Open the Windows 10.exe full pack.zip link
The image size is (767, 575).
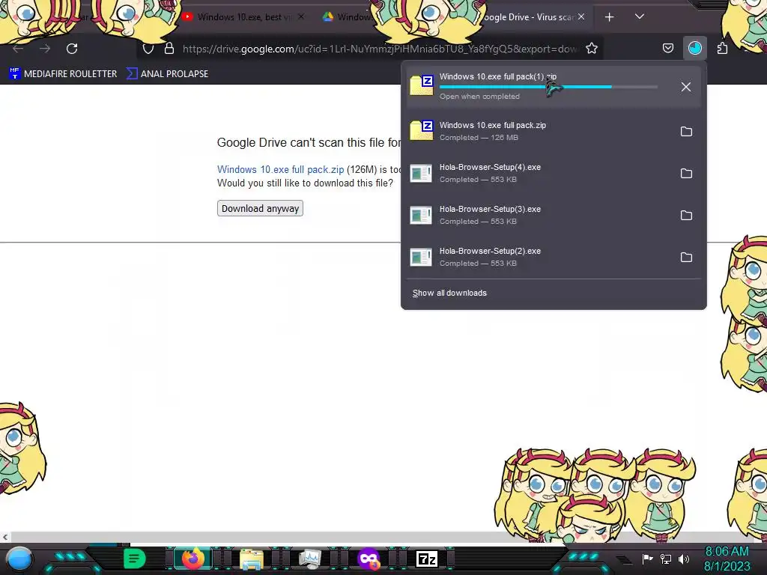tap(280, 170)
